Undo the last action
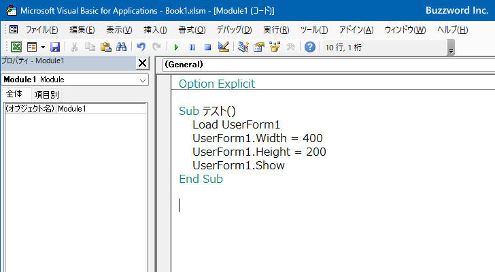Image resolution: width=495 pixels, height=272 pixels. (141, 47)
